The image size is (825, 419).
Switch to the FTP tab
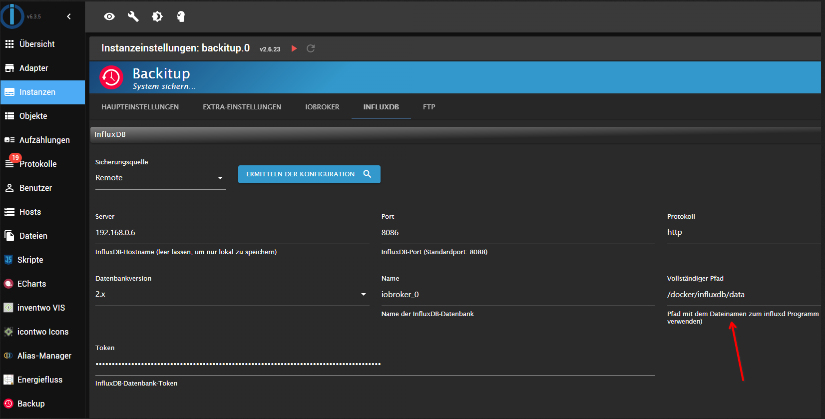tap(429, 107)
